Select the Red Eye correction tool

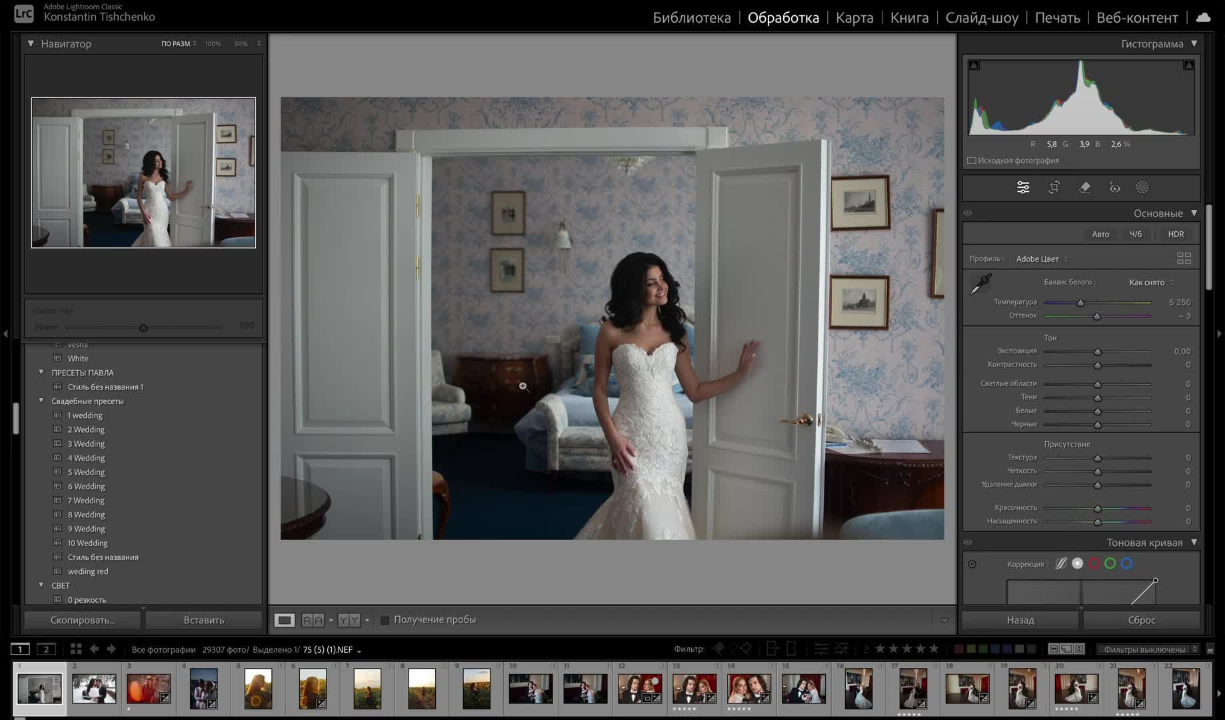point(1114,188)
